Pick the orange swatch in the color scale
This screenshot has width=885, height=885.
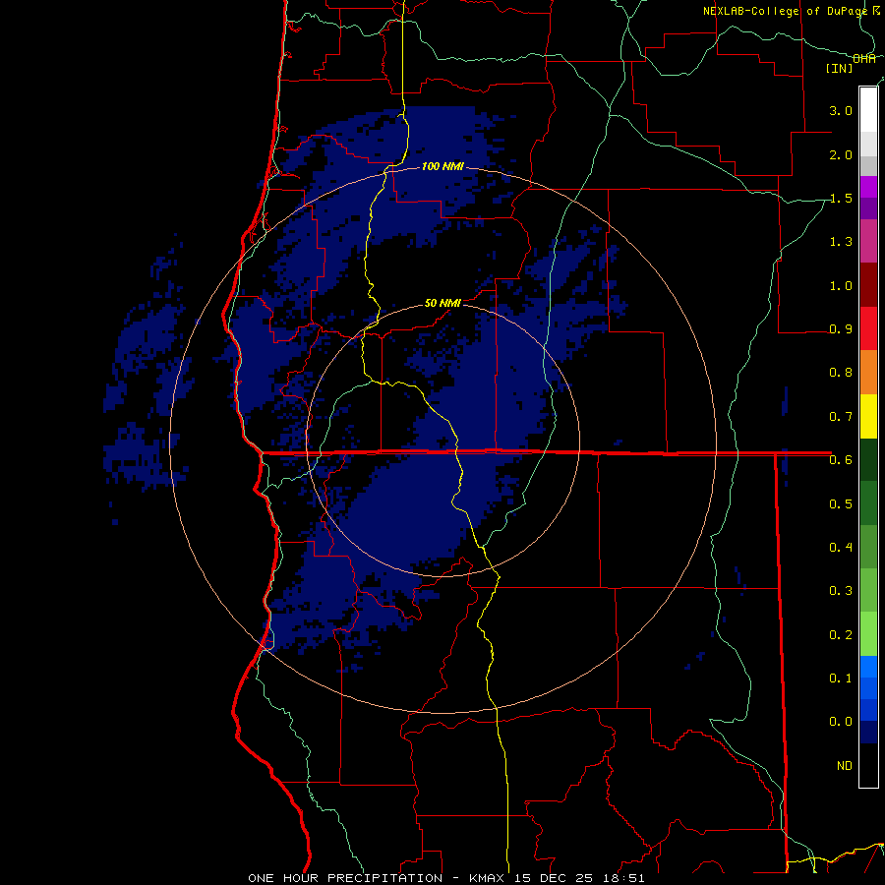tap(868, 373)
